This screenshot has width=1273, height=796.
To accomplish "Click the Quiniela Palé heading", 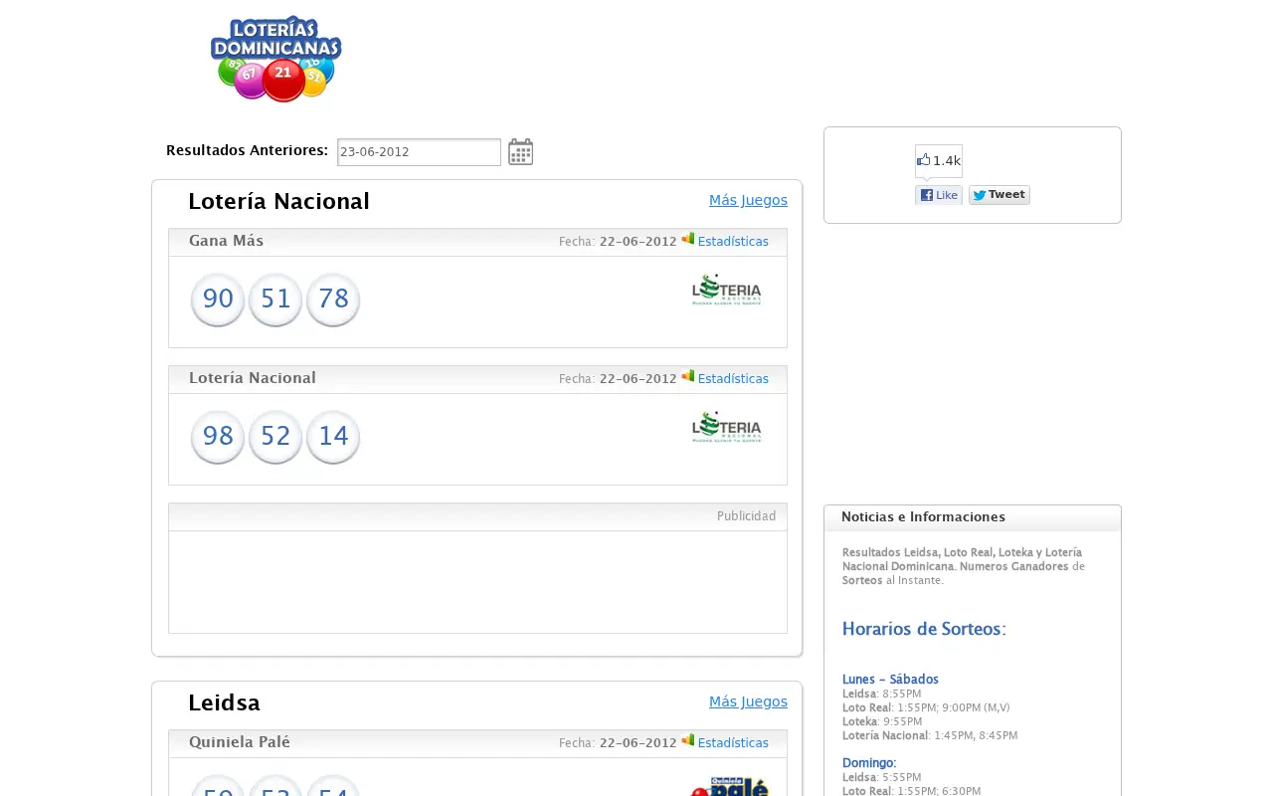I will [x=240, y=742].
